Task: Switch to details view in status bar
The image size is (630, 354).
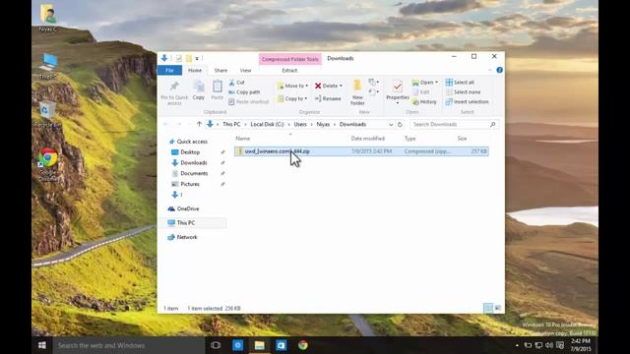Action: point(488,308)
